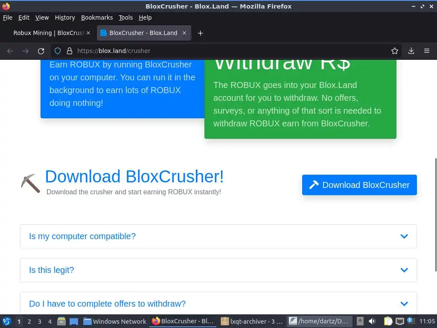This screenshot has width=437, height=328.
Task: Open the Bookmarks menu
Action: click(97, 18)
